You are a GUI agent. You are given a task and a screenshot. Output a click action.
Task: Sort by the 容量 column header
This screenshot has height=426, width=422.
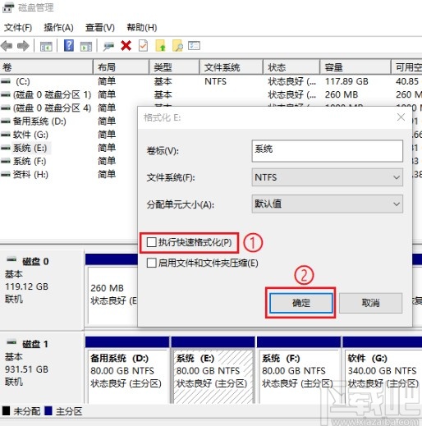(355, 67)
